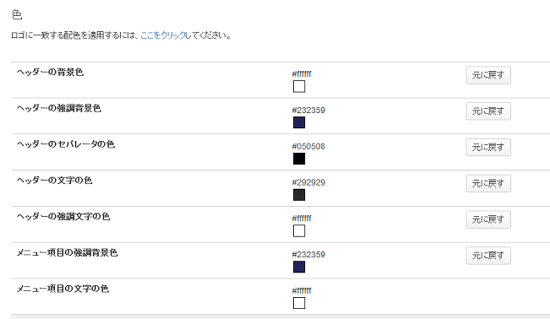Open white swatch for ヘッダーの背景色
This screenshot has height=319, width=550.
(299, 86)
